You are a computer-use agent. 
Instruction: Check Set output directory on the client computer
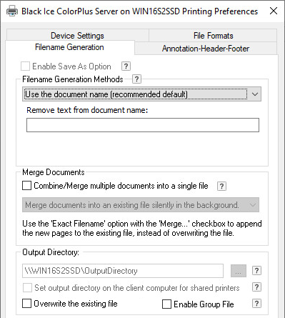click(27, 288)
